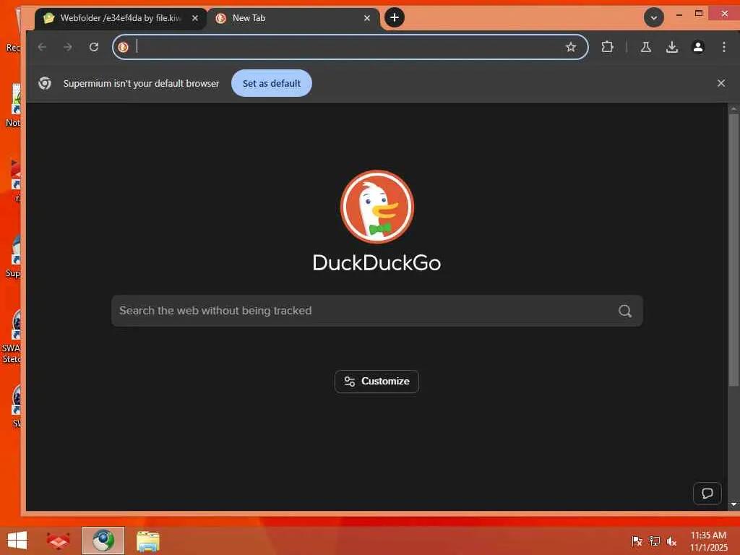Reload the current page
Viewport: 740px width, 555px height.
(x=94, y=47)
